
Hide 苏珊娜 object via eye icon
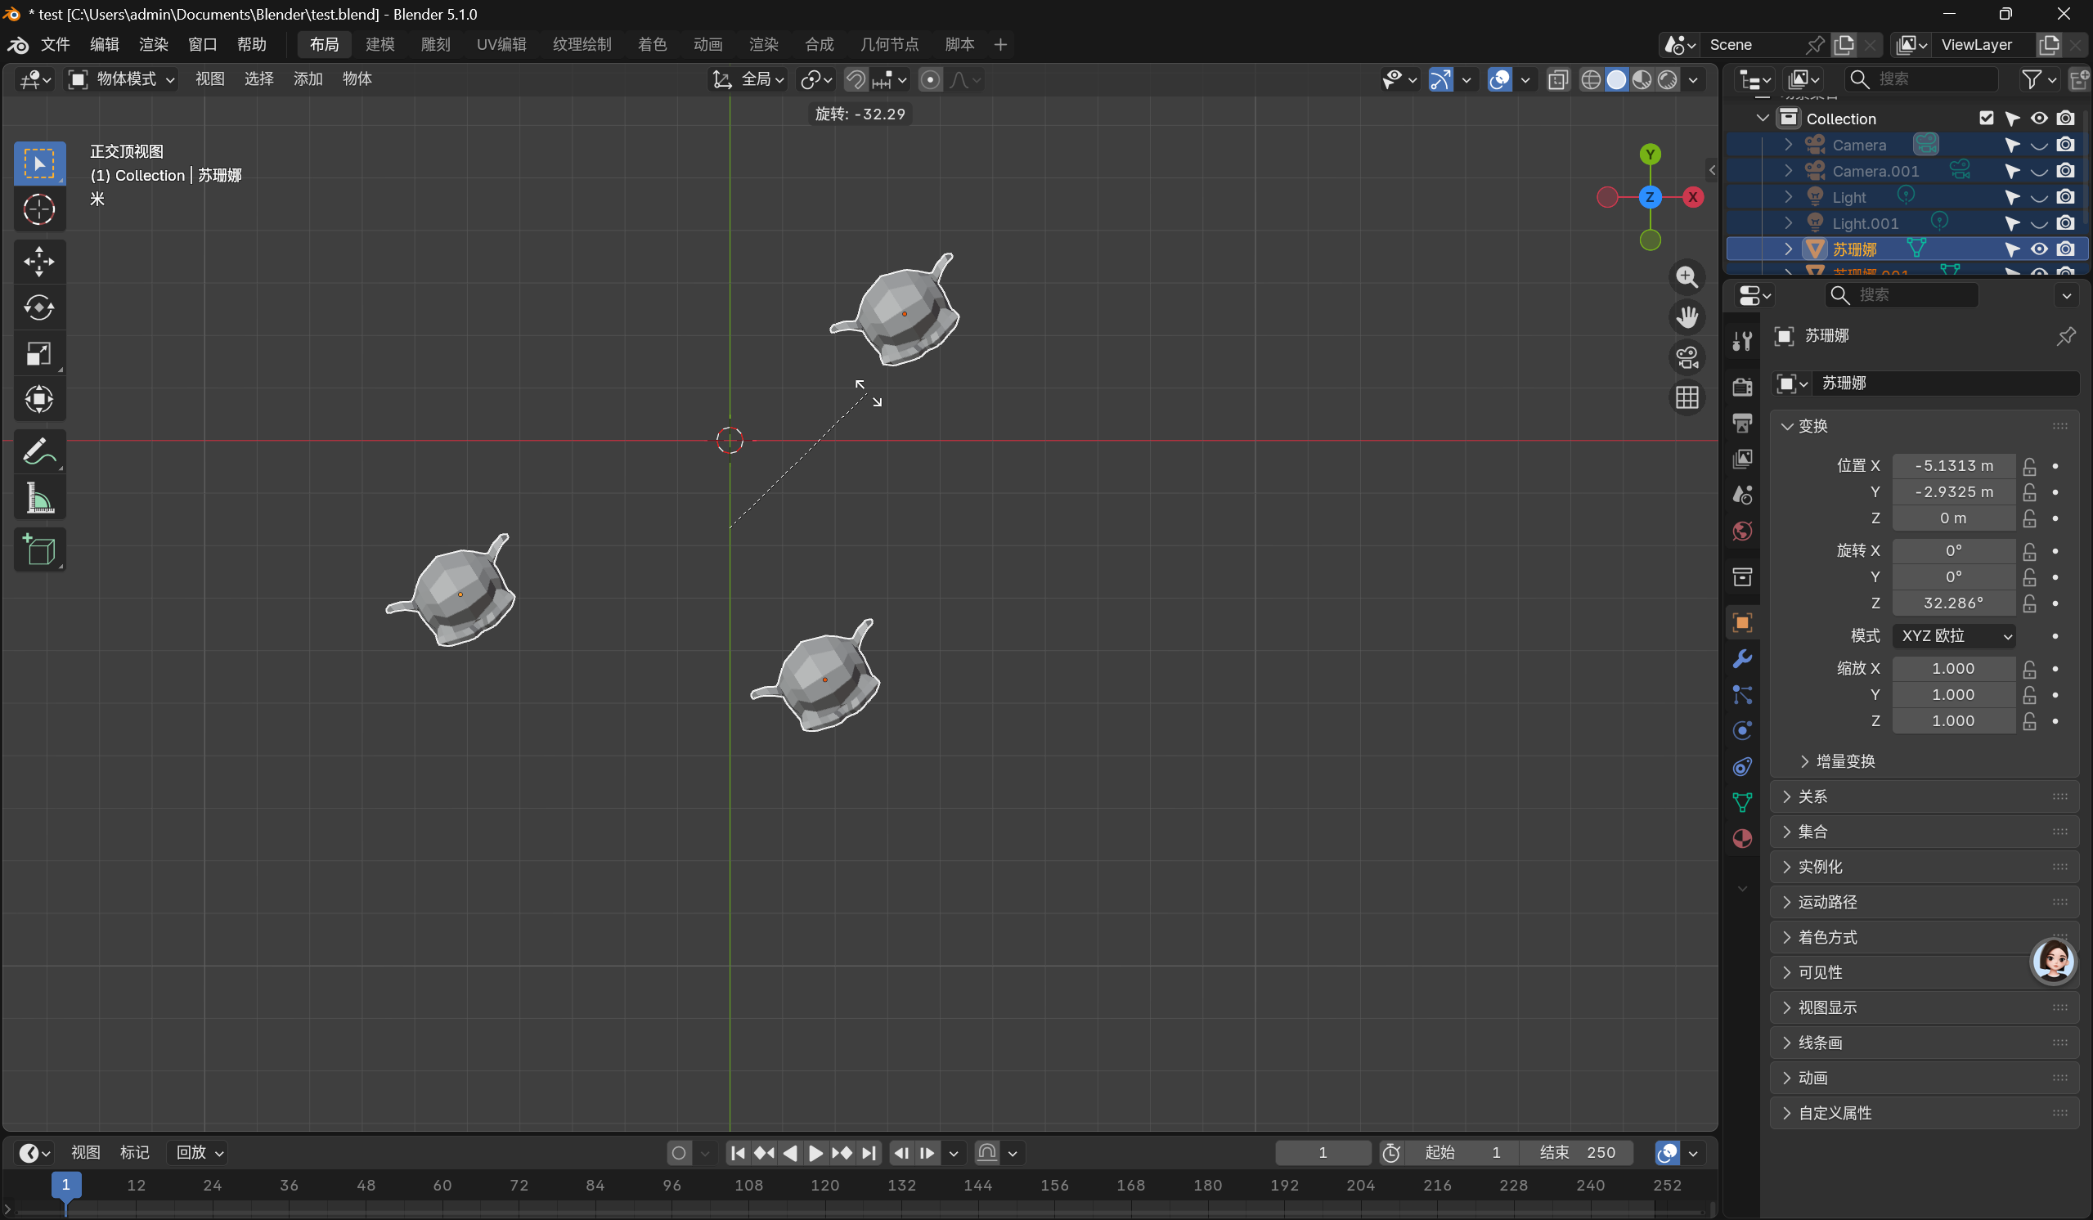point(2039,249)
